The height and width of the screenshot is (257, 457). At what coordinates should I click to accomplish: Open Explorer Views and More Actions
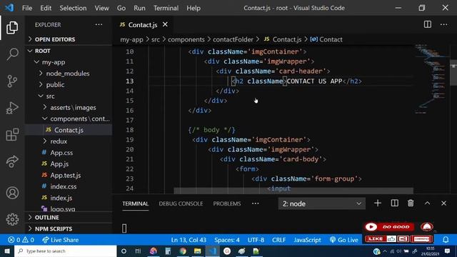99,24
